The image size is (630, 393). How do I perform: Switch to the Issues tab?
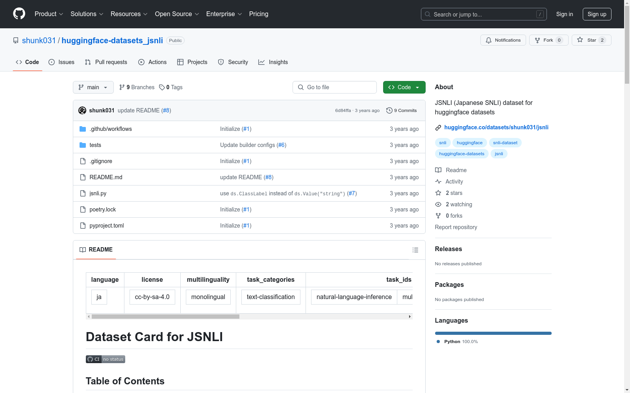61,62
